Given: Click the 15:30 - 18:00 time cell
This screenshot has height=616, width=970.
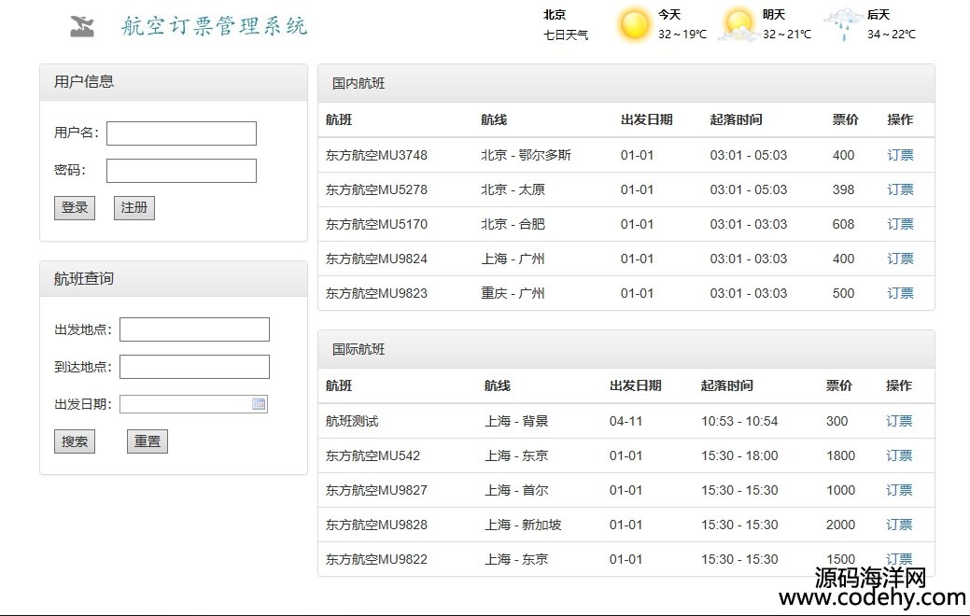Looking at the screenshot, I should click(739, 455).
